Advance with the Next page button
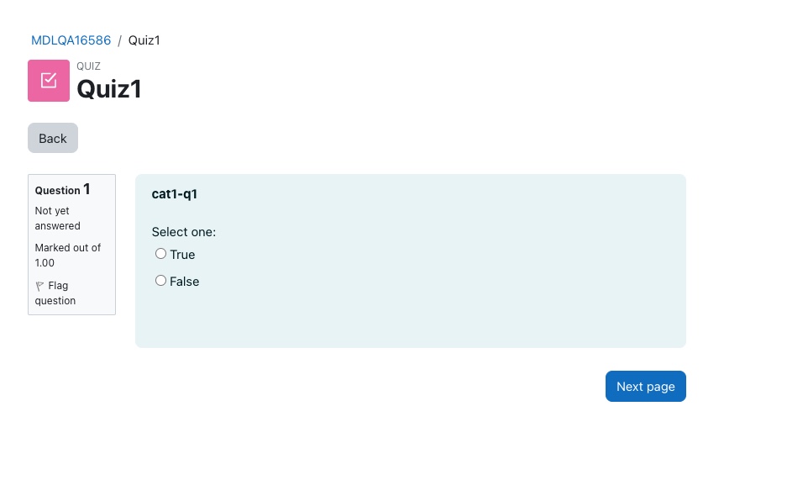 pyautogui.click(x=646, y=387)
